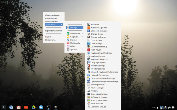Image resolution: width=177 pixels, height=110 pixels.
Task: Click the battery status tray icon
Action: pos(165,108)
